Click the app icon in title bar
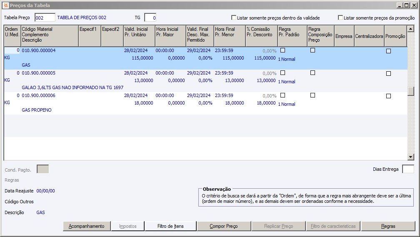Viewport: 420px width, 237px height. pyautogui.click(x=5, y=5)
